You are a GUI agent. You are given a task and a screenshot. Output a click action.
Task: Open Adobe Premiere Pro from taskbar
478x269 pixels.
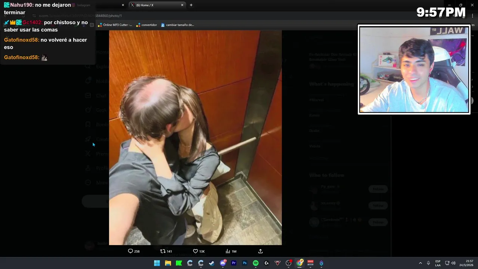(x=234, y=263)
